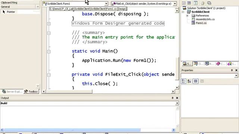Click Output panel scroll-up arrow
The image size is (239, 134).
(x=177, y=108)
